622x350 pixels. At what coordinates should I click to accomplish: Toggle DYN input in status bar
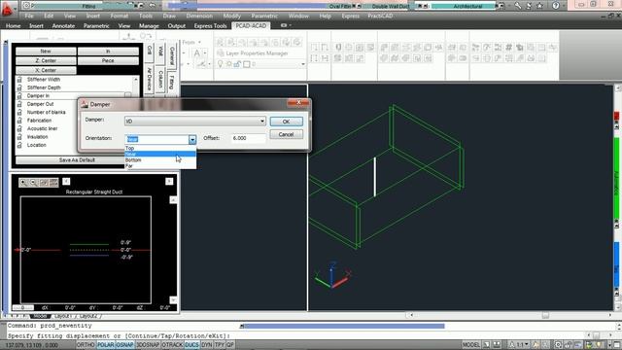tap(207, 345)
